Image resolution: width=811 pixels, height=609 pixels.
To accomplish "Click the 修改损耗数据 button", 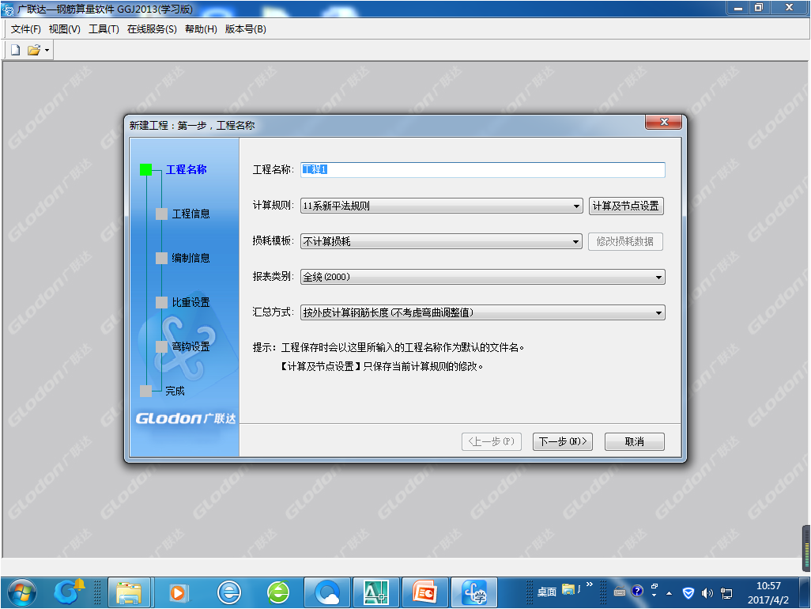I will [x=625, y=242].
